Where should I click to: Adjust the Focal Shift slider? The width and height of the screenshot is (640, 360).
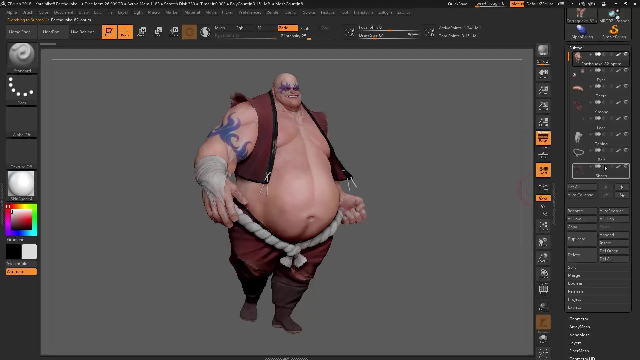[x=389, y=27]
